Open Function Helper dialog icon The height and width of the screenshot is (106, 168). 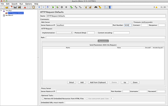[106, 7]
